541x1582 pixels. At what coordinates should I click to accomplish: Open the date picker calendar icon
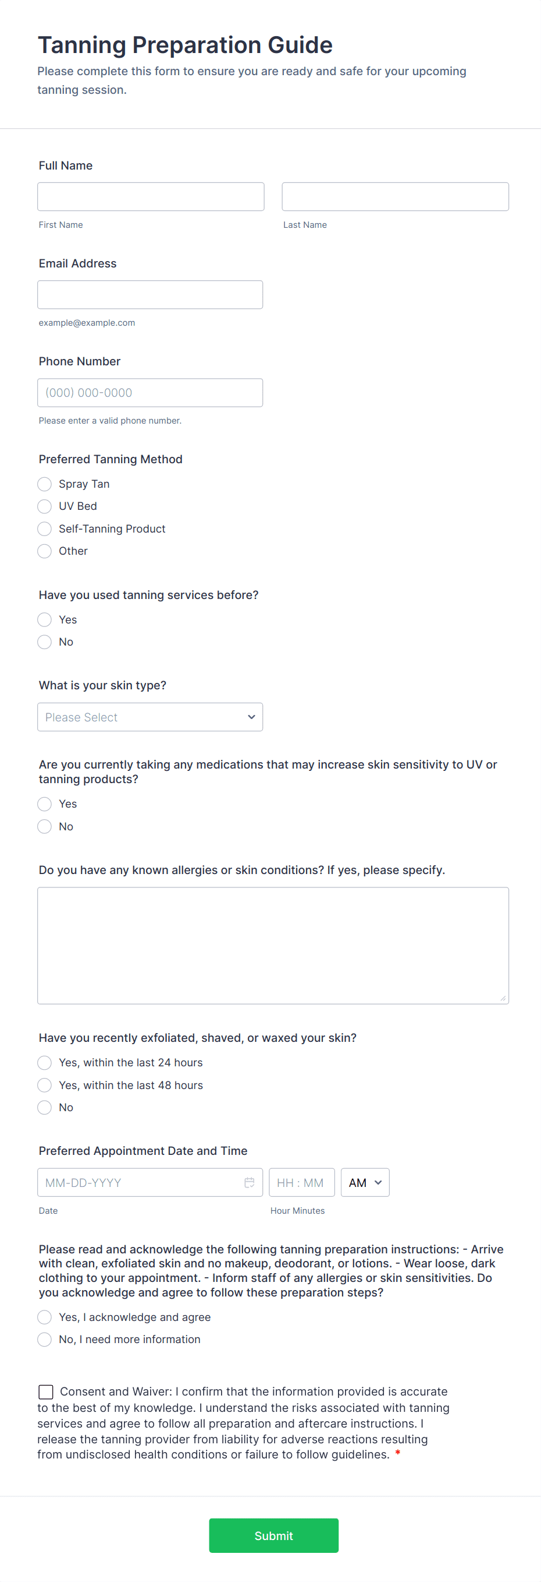(x=249, y=1182)
